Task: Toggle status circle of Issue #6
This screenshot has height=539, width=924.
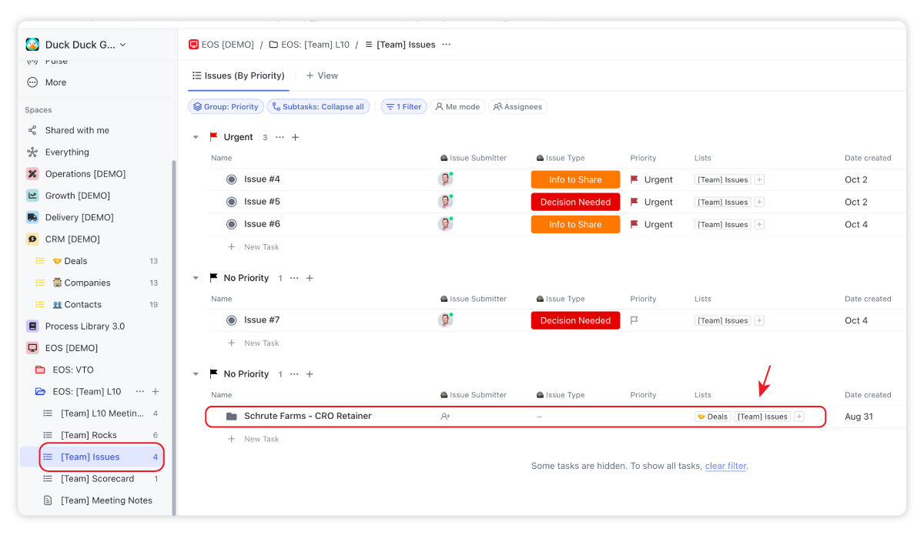Action: coord(231,224)
